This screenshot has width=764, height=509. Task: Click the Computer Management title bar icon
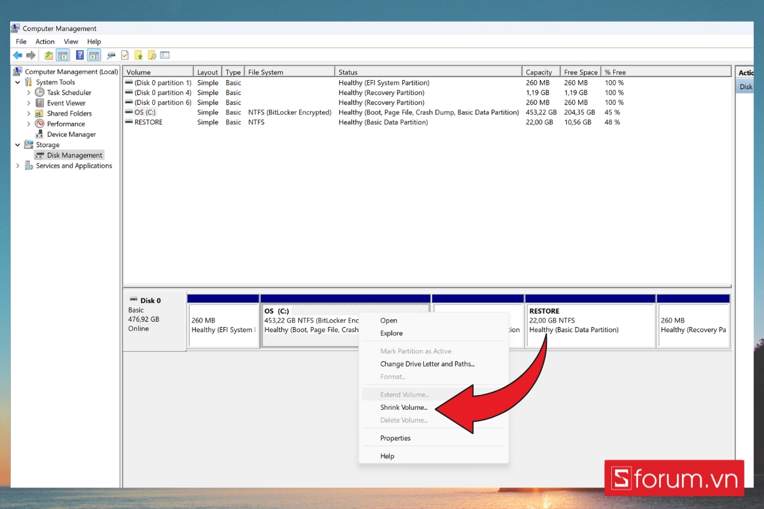point(15,28)
